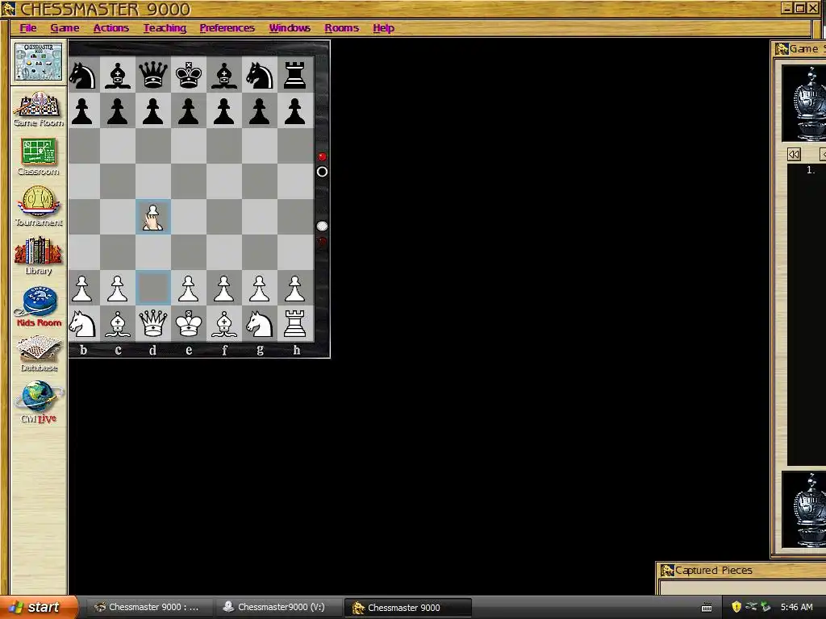Open the Actions menu
Screen dimensions: 826x619
pos(111,28)
